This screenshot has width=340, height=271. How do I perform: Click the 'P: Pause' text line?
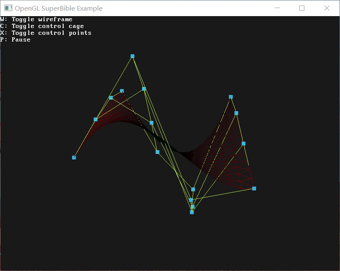pyautogui.click(x=15, y=40)
